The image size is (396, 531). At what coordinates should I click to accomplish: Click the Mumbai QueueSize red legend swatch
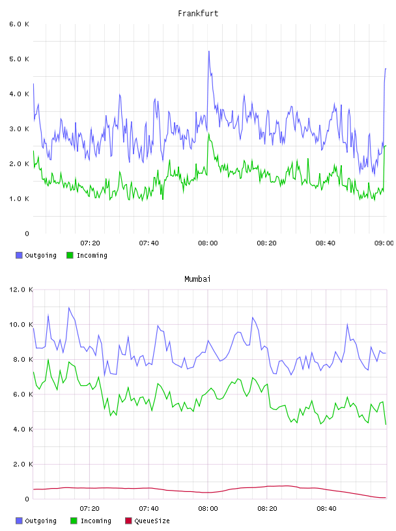[128, 521]
